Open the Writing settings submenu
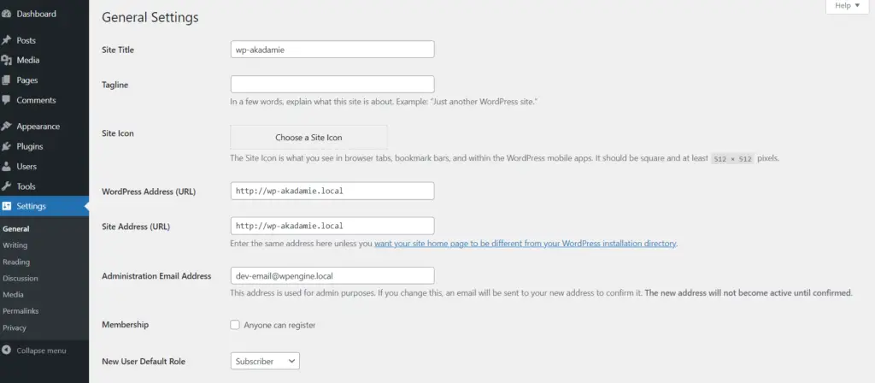This screenshot has width=875, height=383. [15, 245]
